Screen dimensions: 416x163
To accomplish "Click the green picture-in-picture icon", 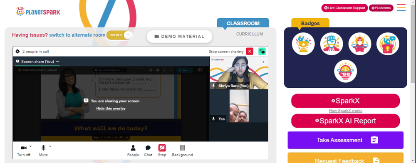I will point(262,52).
